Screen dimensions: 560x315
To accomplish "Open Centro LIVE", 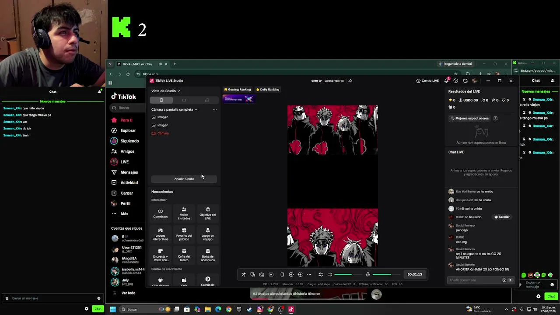I will tap(427, 80).
